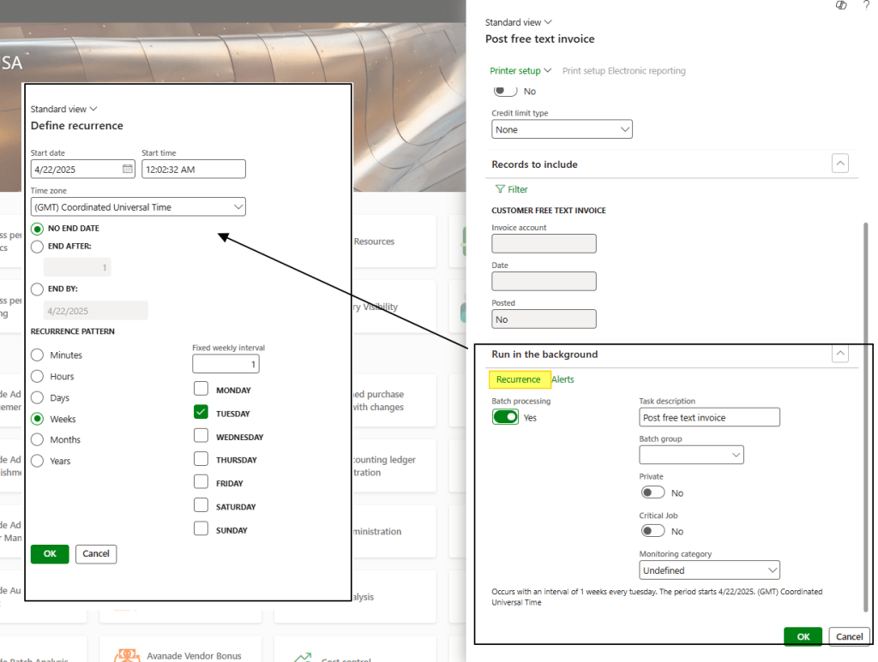The image size is (878, 662).
Task: Open the Help question mark icon
Action: tap(866, 5)
